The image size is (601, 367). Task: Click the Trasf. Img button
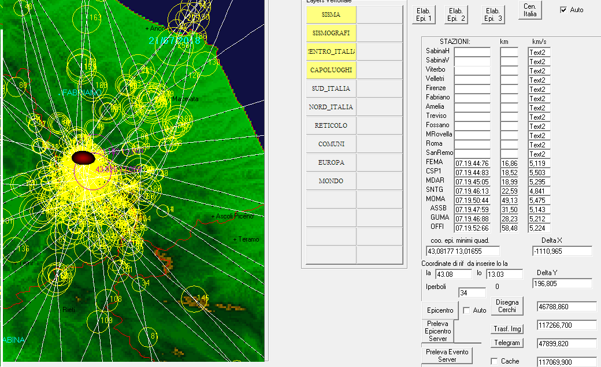point(507,329)
